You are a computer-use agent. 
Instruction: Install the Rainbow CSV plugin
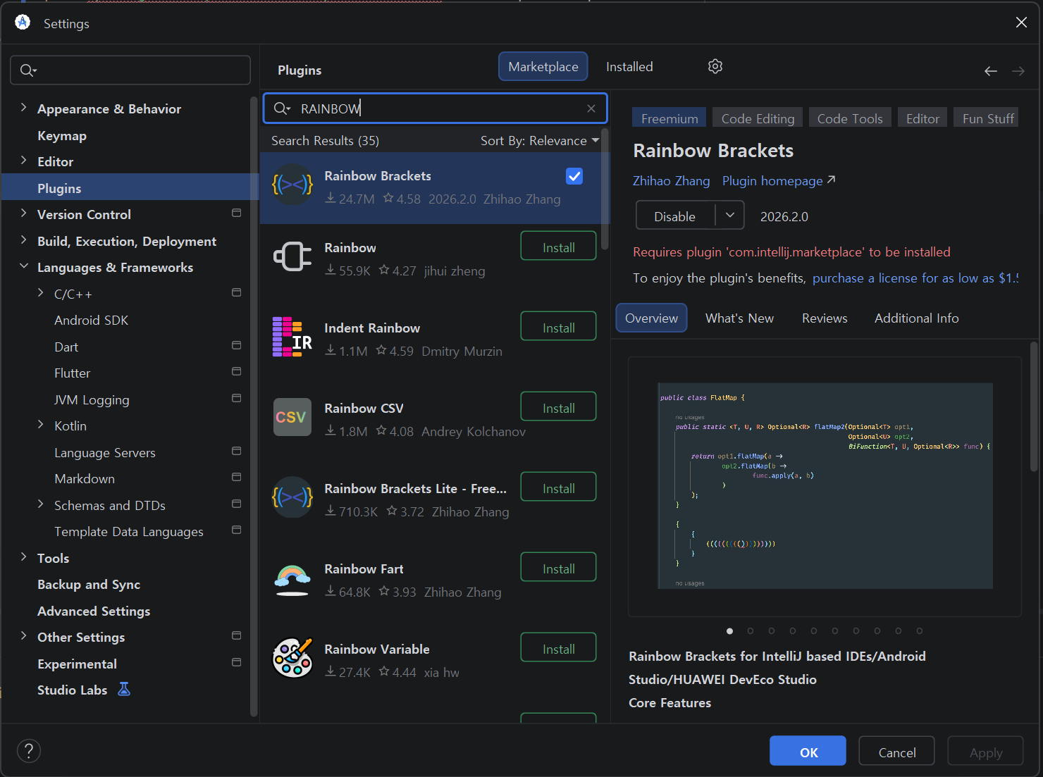coord(558,407)
